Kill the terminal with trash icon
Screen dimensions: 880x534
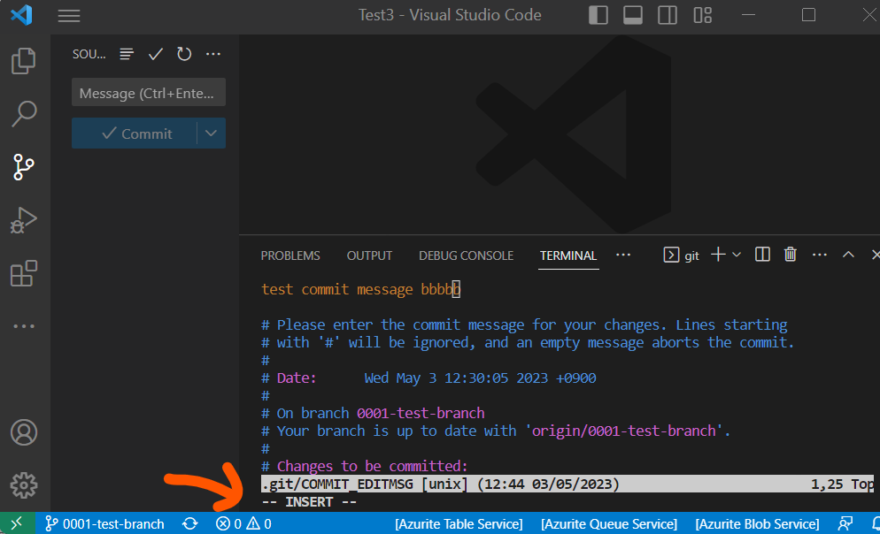pyautogui.click(x=791, y=255)
